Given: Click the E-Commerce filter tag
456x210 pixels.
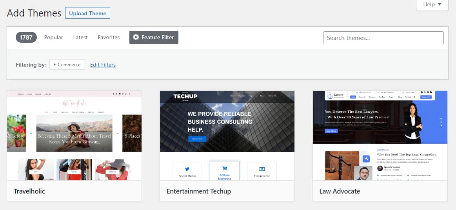Looking at the screenshot, I should pyautogui.click(x=67, y=65).
